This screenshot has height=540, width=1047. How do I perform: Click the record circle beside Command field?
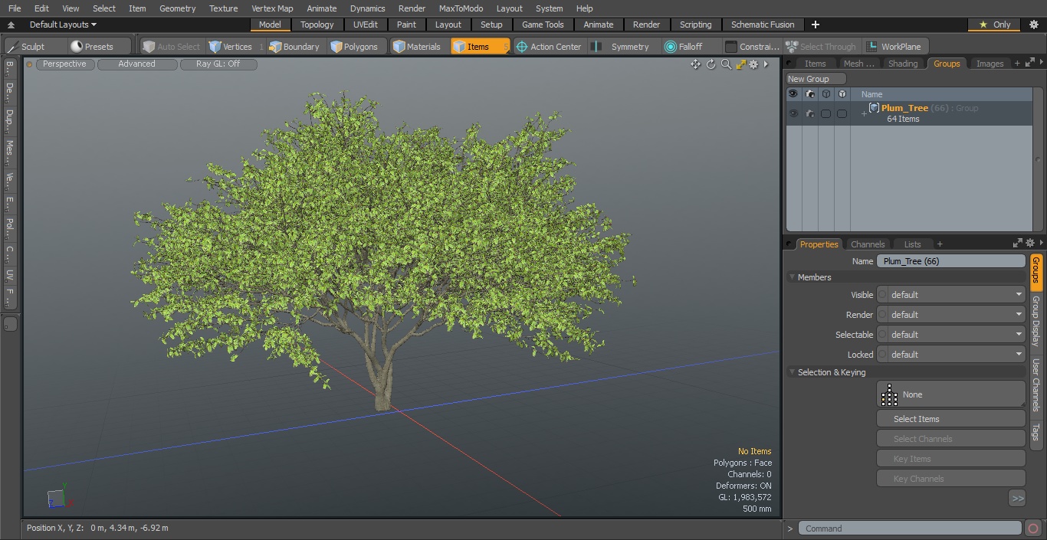click(x=1033, y=529)
